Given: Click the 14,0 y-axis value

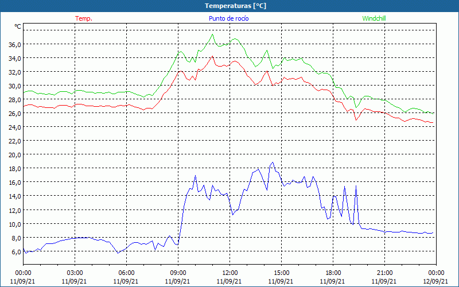Looking at the screenshot, I should 15,196.
